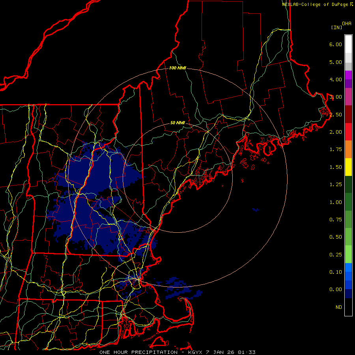
Task: Click the 6.00 legend value
Action: [x=336, y=44]
